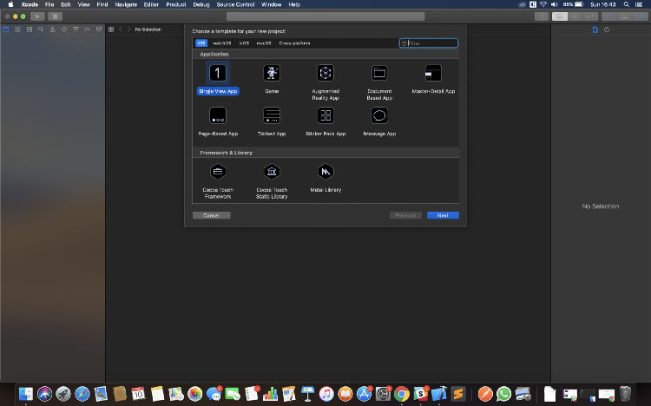
Task: Show the Breakpoint navigator
Action: (87, 29)
